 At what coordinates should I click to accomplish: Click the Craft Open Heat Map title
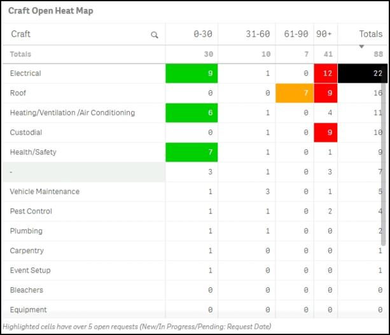click(x=51, y=11)
